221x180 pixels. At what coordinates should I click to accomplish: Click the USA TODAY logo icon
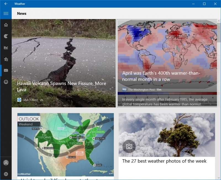click(x=19, y=100)
